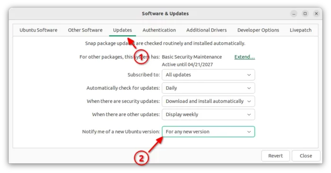Close the window with the X icon

click(316, 14)
